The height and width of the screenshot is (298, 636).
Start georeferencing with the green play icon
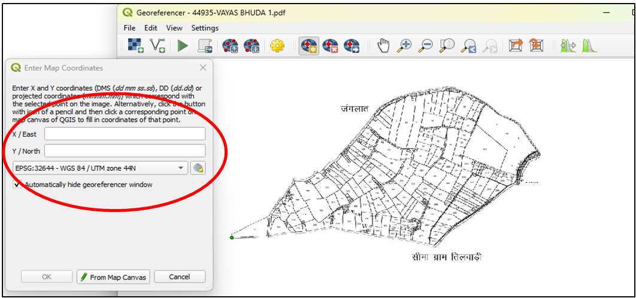click(183, 46)
